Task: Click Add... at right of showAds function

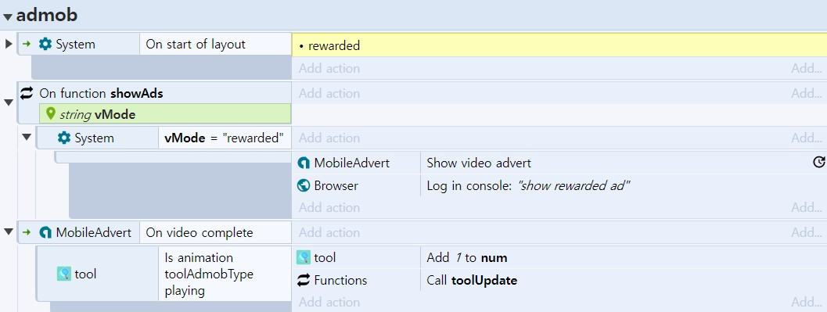Action: pos(807,93)
